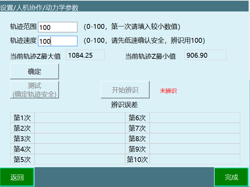This screenshot has width=250, height=187.
Task: Focus the 轨迹速度 input box
Action: (x=58, y=41)
